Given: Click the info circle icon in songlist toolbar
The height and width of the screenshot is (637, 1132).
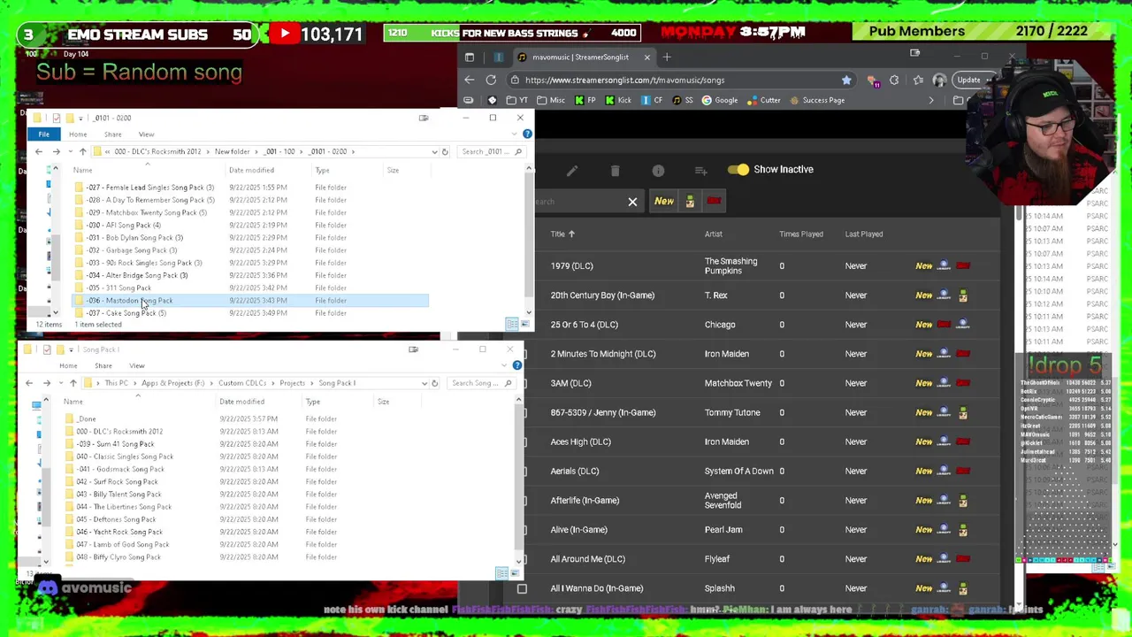Looking at the screenshot, I should pyautogui.click(x=658, y=170).
